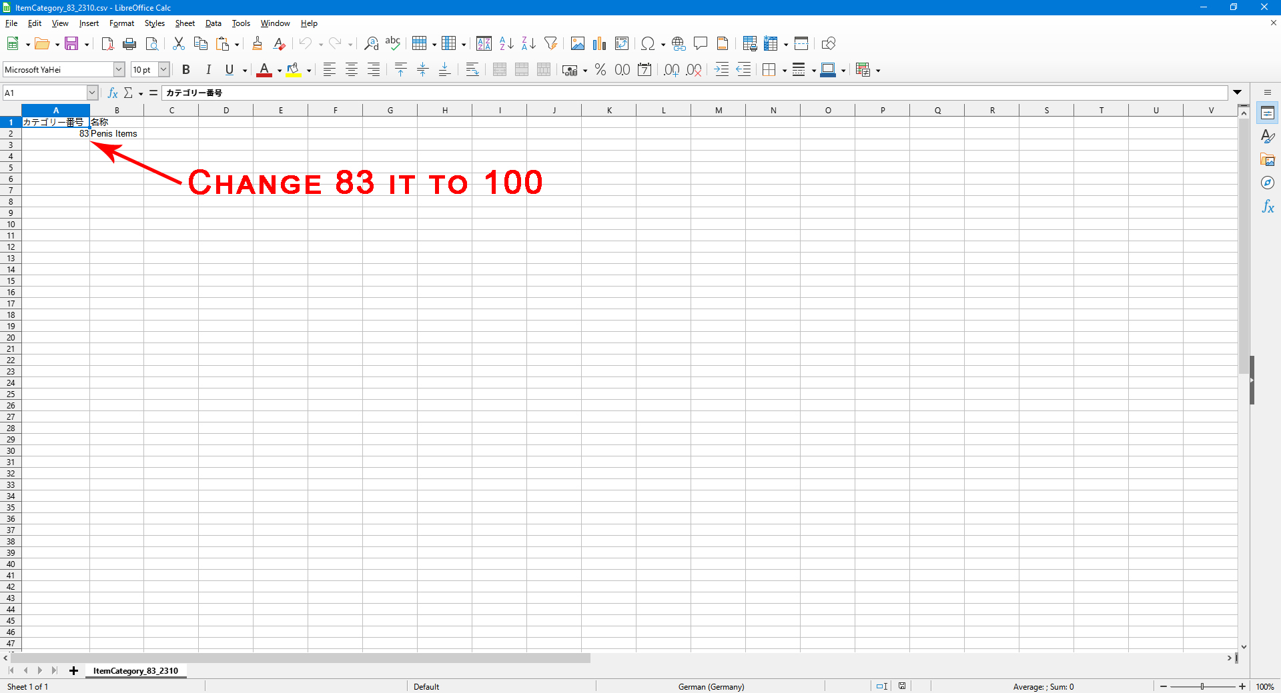1281x693 pixels.
Task: Click the Find & Replace icon
Action: pos(371,44)
